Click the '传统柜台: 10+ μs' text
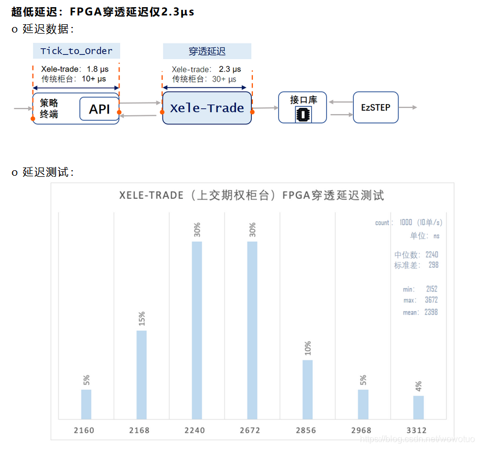The height and width of the screenshot is (449, 480). pyautogui.click(x=74, y=79)
